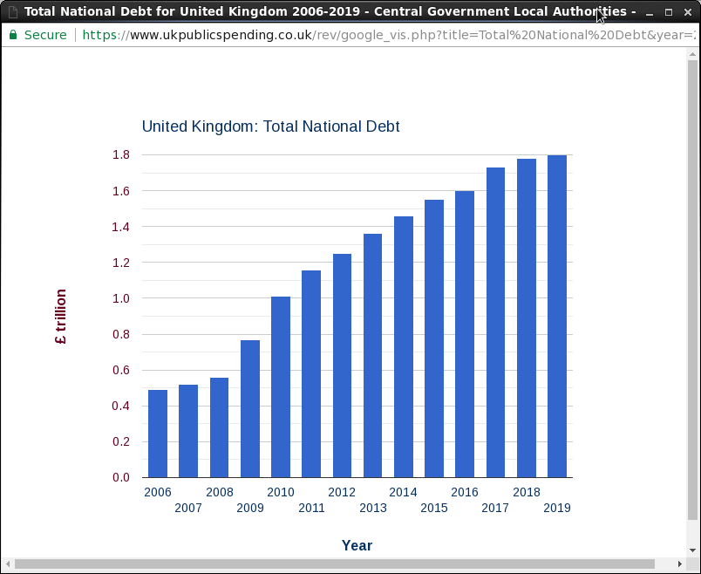Click the 2008 bar in the chart
701x574 pixels.
[219, 427]
